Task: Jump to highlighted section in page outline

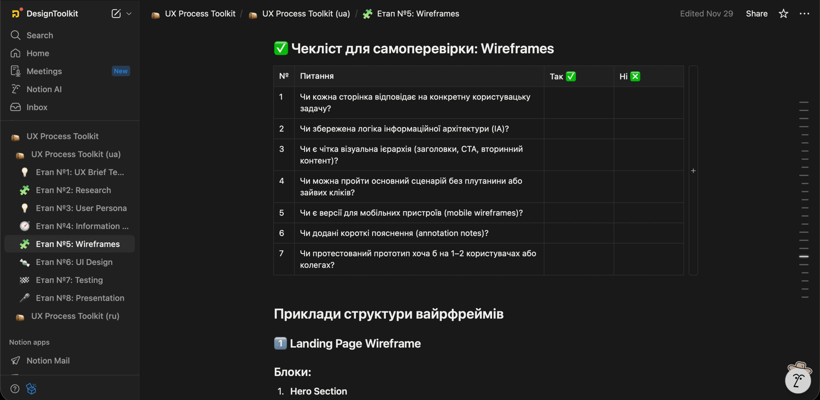Action: (x=804, y=256)
